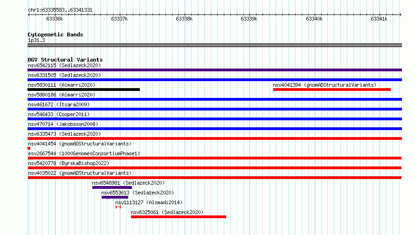Click the blue nsv470714 variant bar

click(x=214, y=129)
